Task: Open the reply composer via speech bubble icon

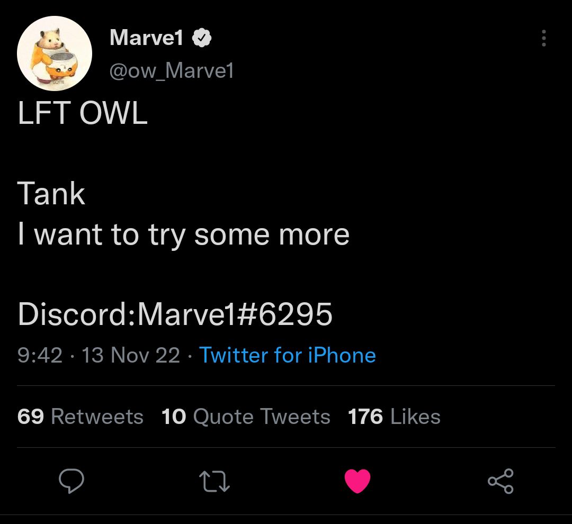Action: point(72,481)
